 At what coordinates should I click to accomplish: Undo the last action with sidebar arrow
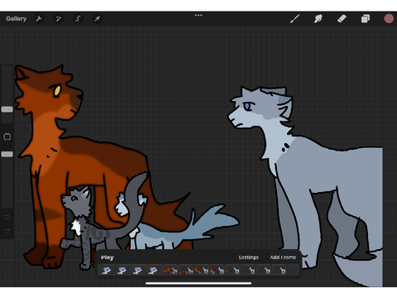pyautogui.click(x=7, y=217)
